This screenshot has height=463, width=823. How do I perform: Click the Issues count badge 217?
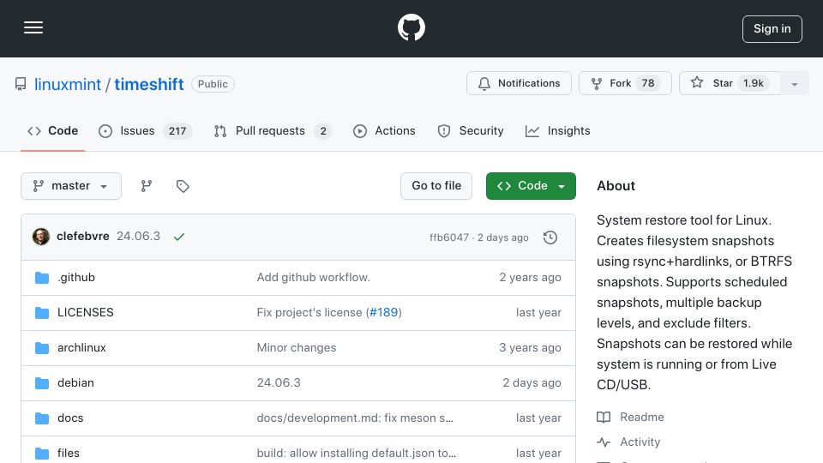[177, 131]
